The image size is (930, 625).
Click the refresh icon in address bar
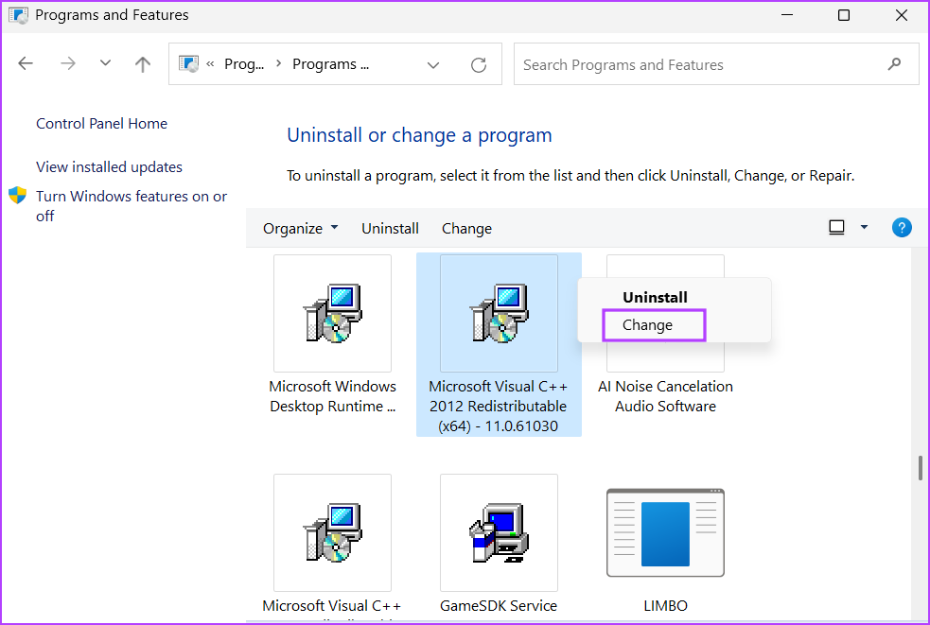click(479, 65)
